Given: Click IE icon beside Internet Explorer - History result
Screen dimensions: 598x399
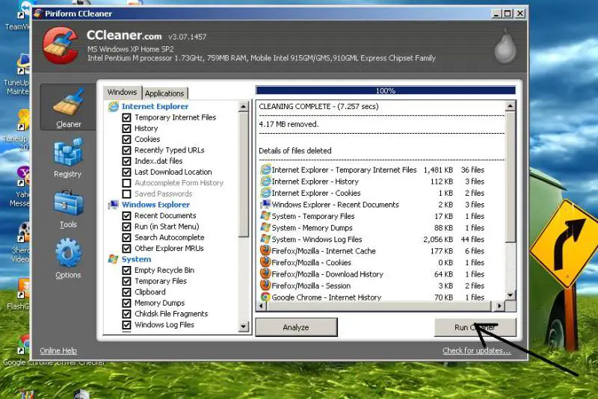Looking at the screenshot, I should coord(265,181).
